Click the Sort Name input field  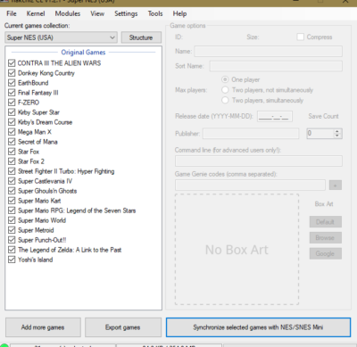(x=276, y=66)
